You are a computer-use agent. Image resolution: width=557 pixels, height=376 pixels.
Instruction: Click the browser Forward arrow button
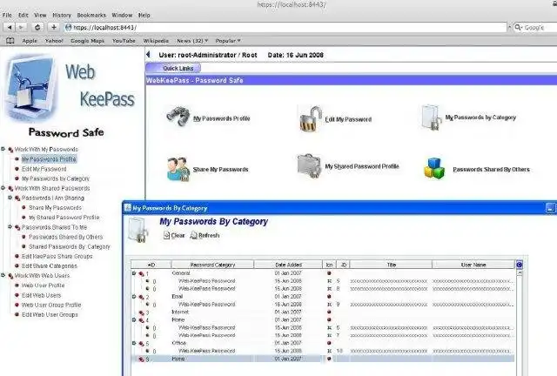click(21, 27)
